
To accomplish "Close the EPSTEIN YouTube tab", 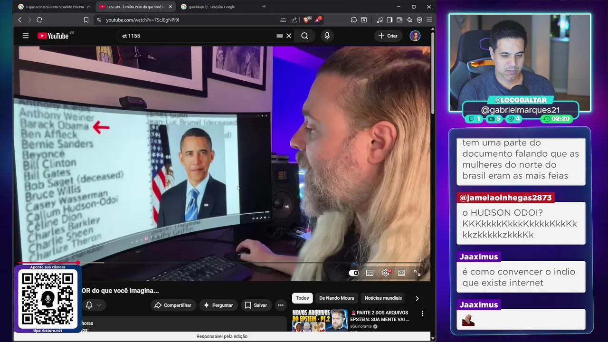I will (171, 7).
